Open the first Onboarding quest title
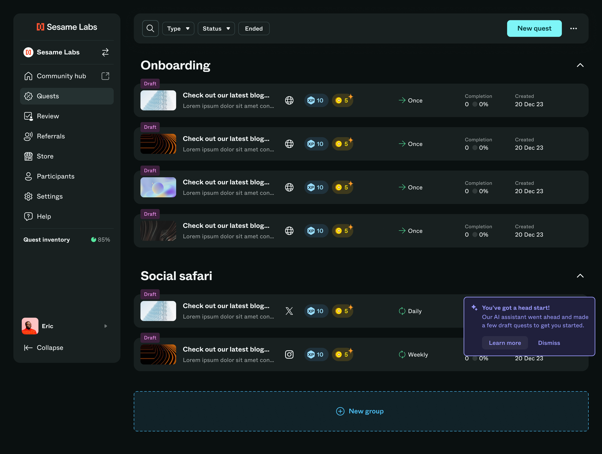602x454 pixels. [226, 95]
